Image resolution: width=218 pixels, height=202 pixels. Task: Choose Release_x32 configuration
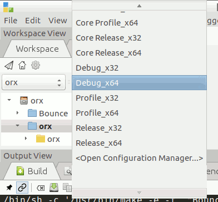click(x=139, y=128)
